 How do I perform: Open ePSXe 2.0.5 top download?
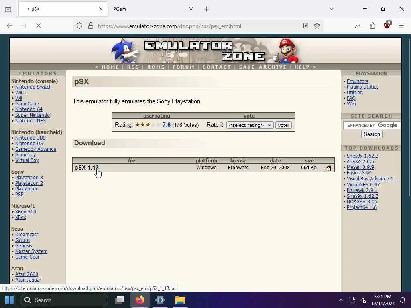coord(360,162)
